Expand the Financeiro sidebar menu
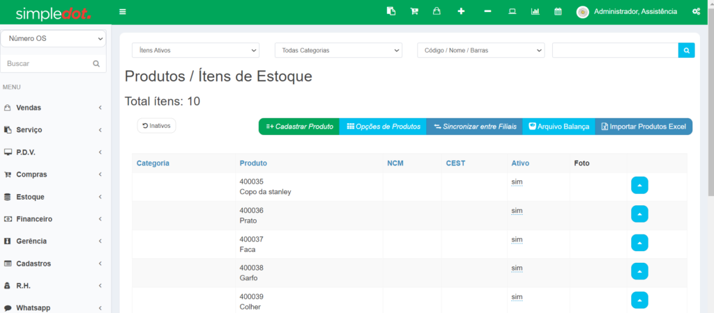This screenshot has height=313, width=714. [x=54, y=219]
